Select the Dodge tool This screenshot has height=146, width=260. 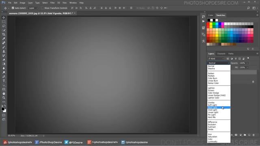click(4, 72)
